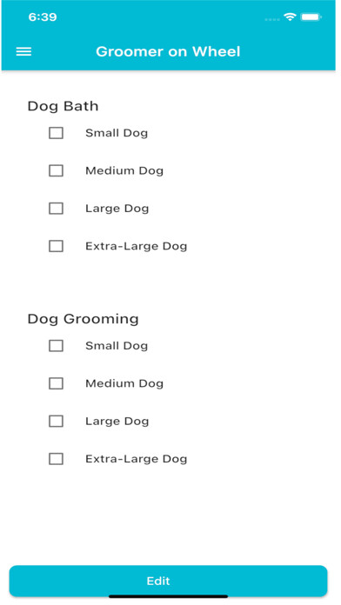The width and height of the screenshot is (341, 605).
Task: Open the hamburger menu icon
Action: [x=23, y=51]
